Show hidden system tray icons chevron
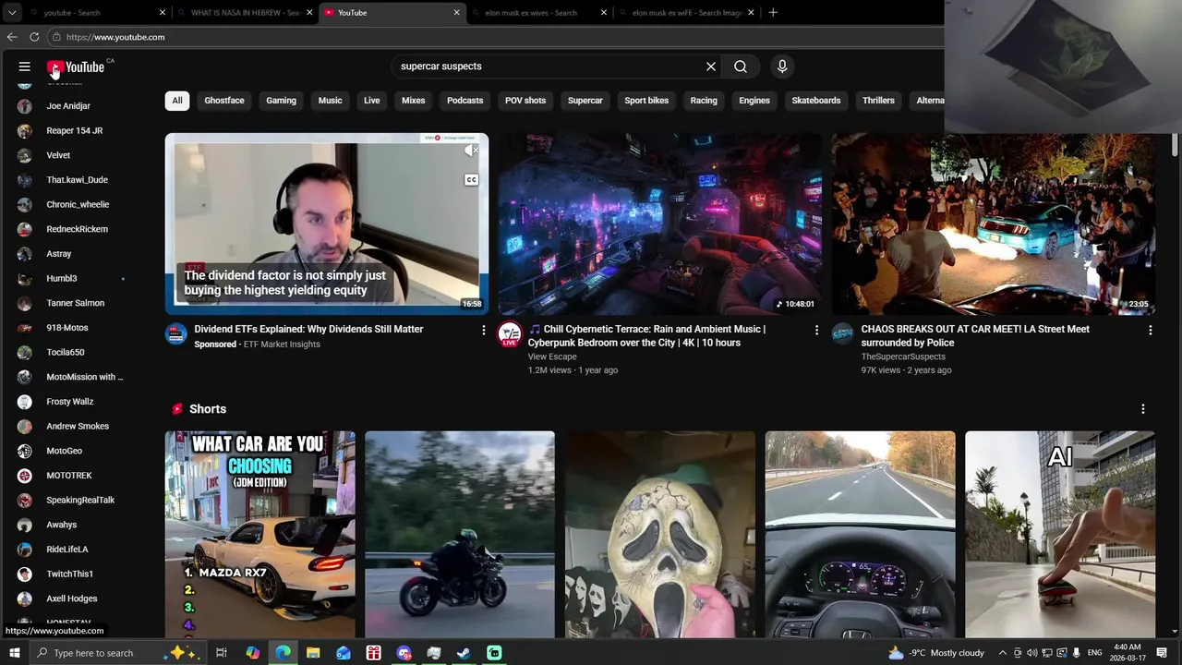 pyautogui.click(x=1003, y=653)
